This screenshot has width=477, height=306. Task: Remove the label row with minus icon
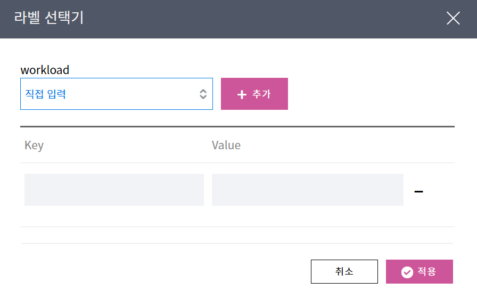tap(418, 191)
